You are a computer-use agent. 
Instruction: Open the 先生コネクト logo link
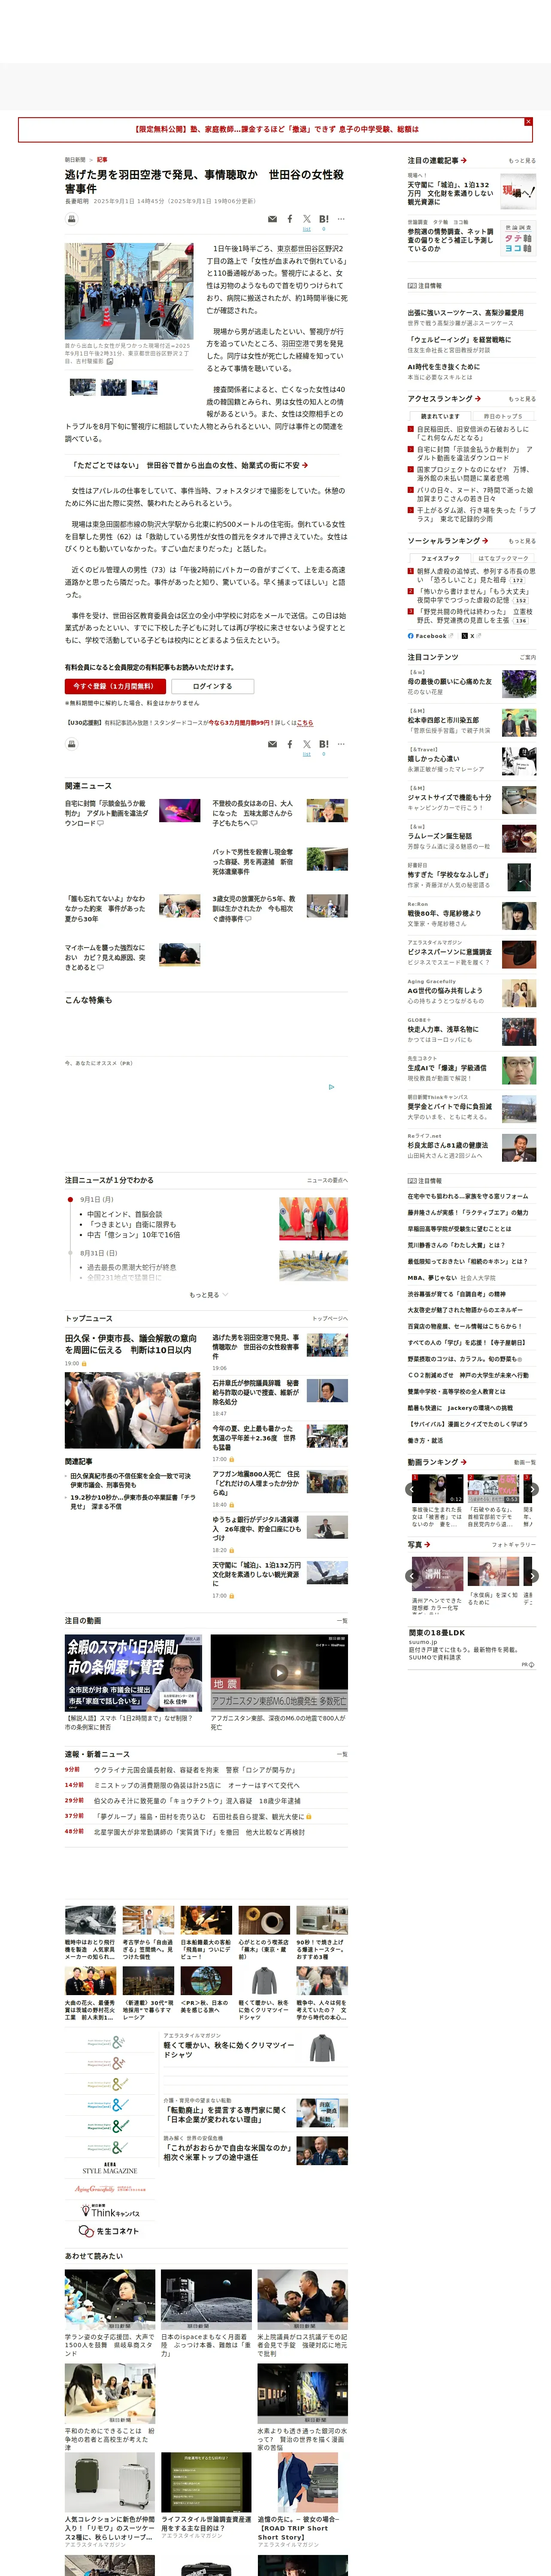[110, 2231]
